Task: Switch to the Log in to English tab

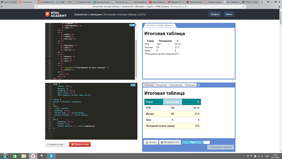Action: coord(9,2)
